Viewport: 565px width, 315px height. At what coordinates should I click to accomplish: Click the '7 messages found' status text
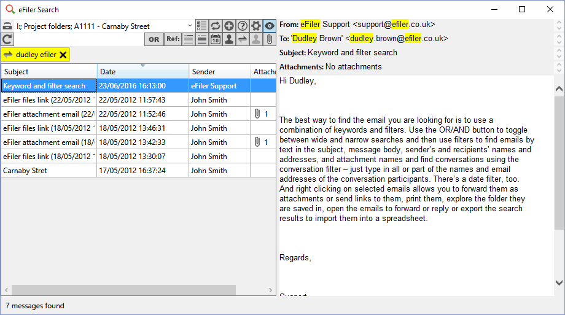(35, 306)
